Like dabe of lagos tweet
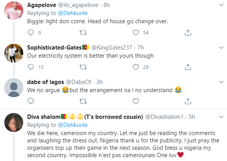227x161 pixels. (x=136, y=101)
